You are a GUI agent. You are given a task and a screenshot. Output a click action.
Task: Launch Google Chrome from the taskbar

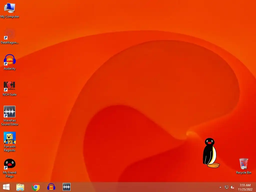click(36, 187)
